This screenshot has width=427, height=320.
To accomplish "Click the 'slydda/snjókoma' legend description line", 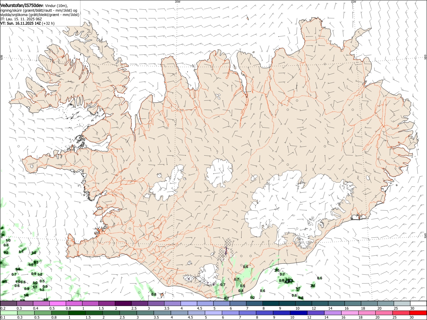I will click(x=40, y=15).
